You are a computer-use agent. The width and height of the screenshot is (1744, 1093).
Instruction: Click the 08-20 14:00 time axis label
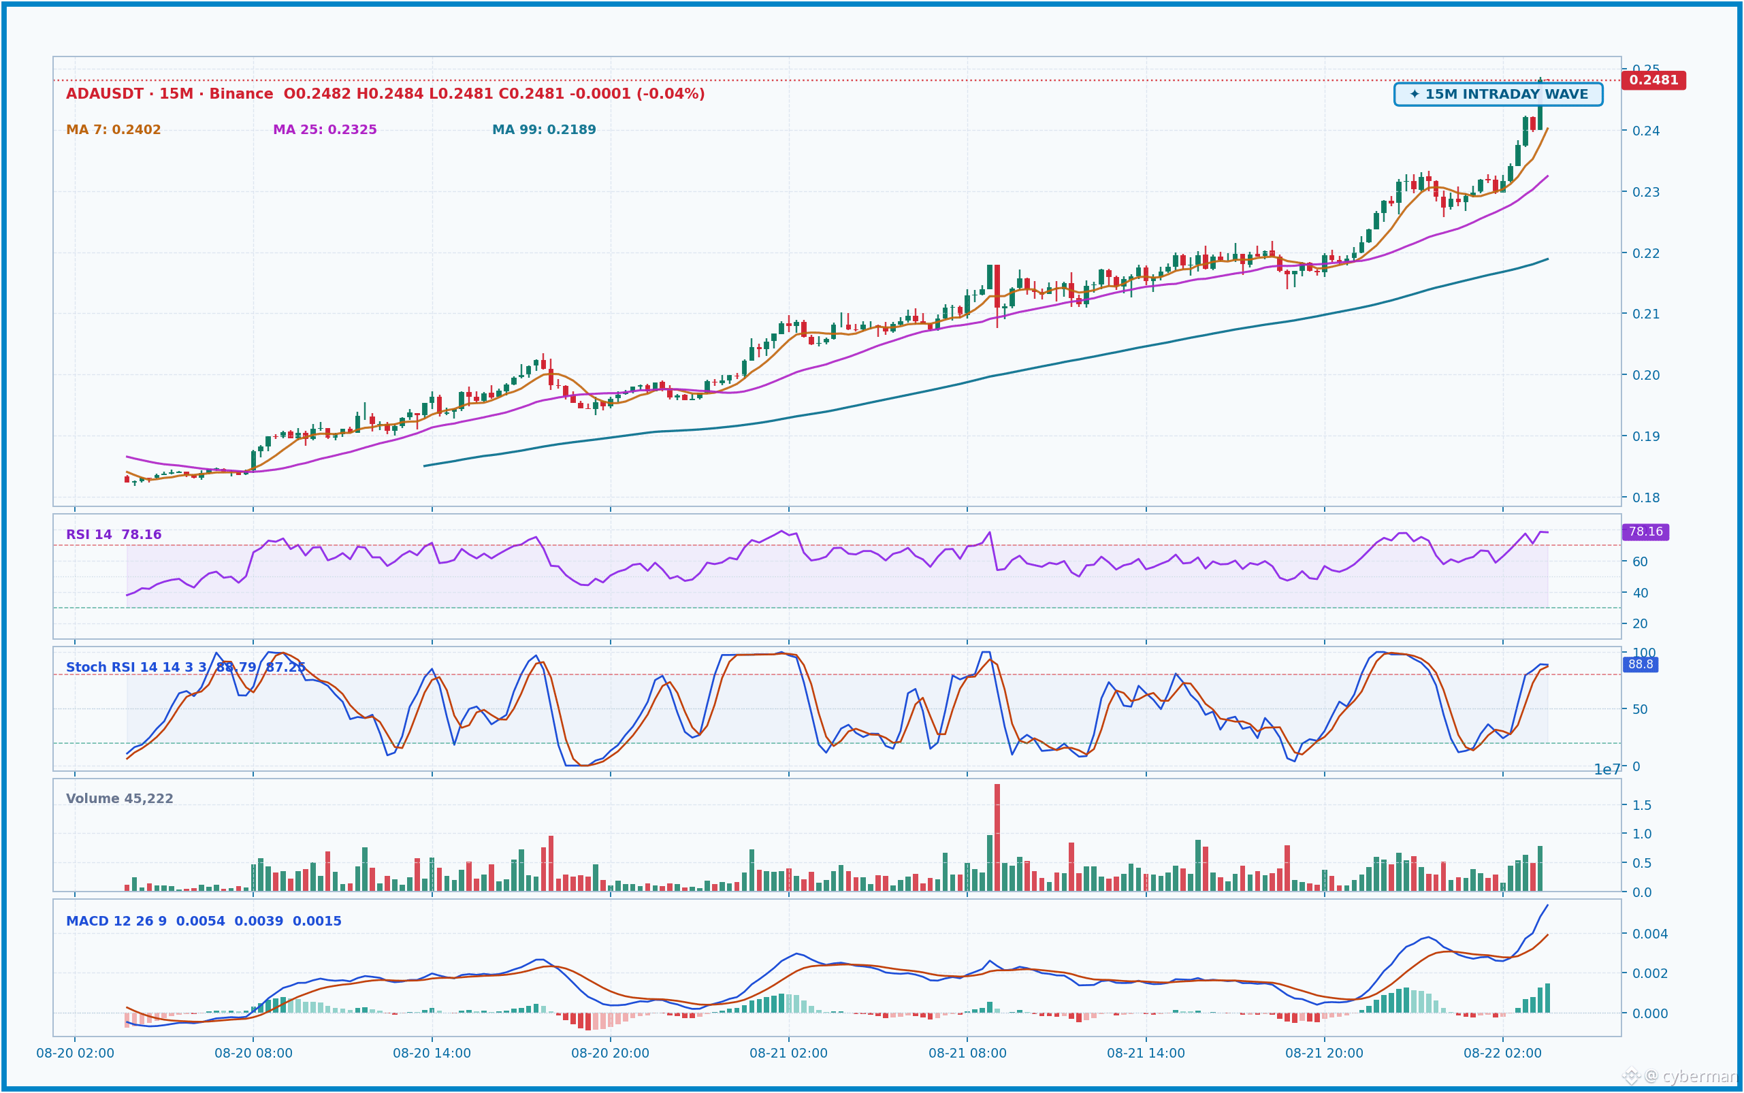pyautogui.click(x=432, y=1054)
